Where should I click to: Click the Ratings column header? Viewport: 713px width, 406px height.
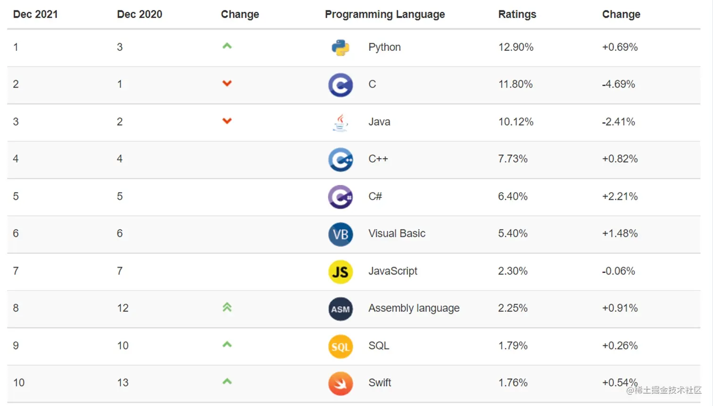(517, 15)
